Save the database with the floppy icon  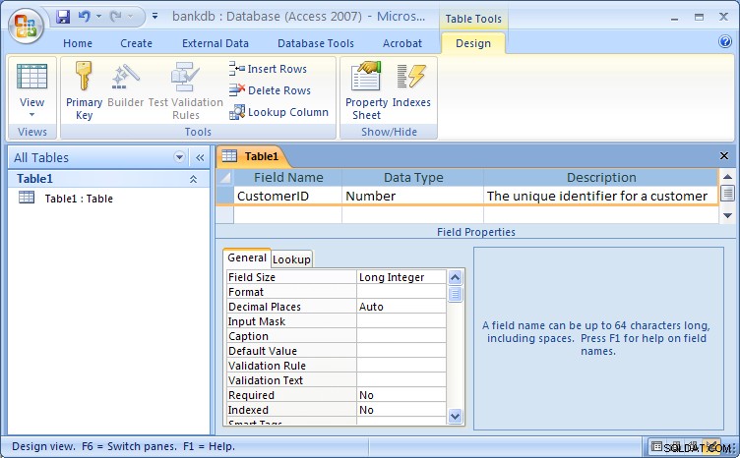pos(63,17)
